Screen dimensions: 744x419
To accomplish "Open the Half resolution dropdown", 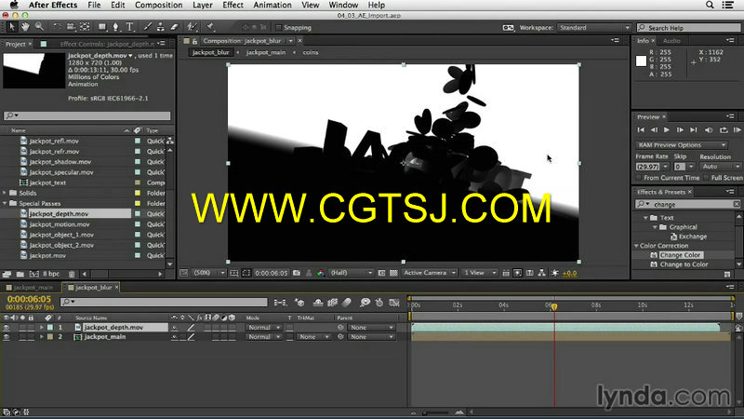I will point(352,273).
